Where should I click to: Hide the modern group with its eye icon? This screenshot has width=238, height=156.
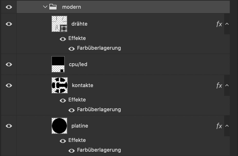9,7
